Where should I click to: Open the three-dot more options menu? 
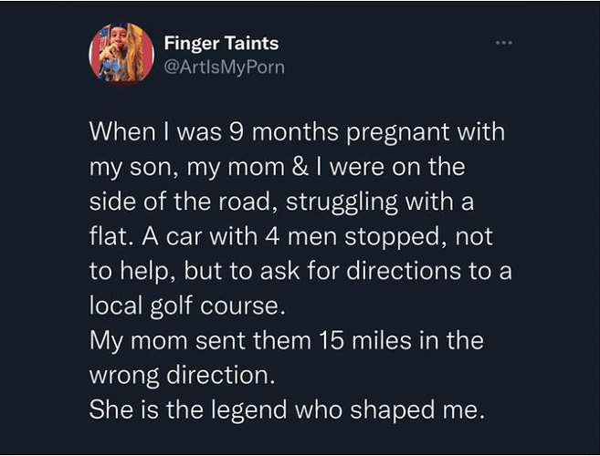click(503, 43)
